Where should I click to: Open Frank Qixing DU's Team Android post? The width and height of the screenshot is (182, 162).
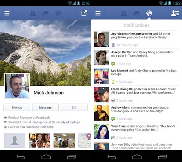click(x=136, y=94)
